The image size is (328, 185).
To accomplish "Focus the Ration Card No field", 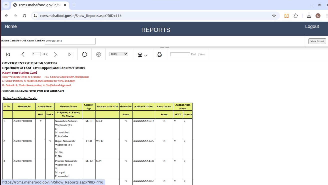I will (x=70, y=41).
